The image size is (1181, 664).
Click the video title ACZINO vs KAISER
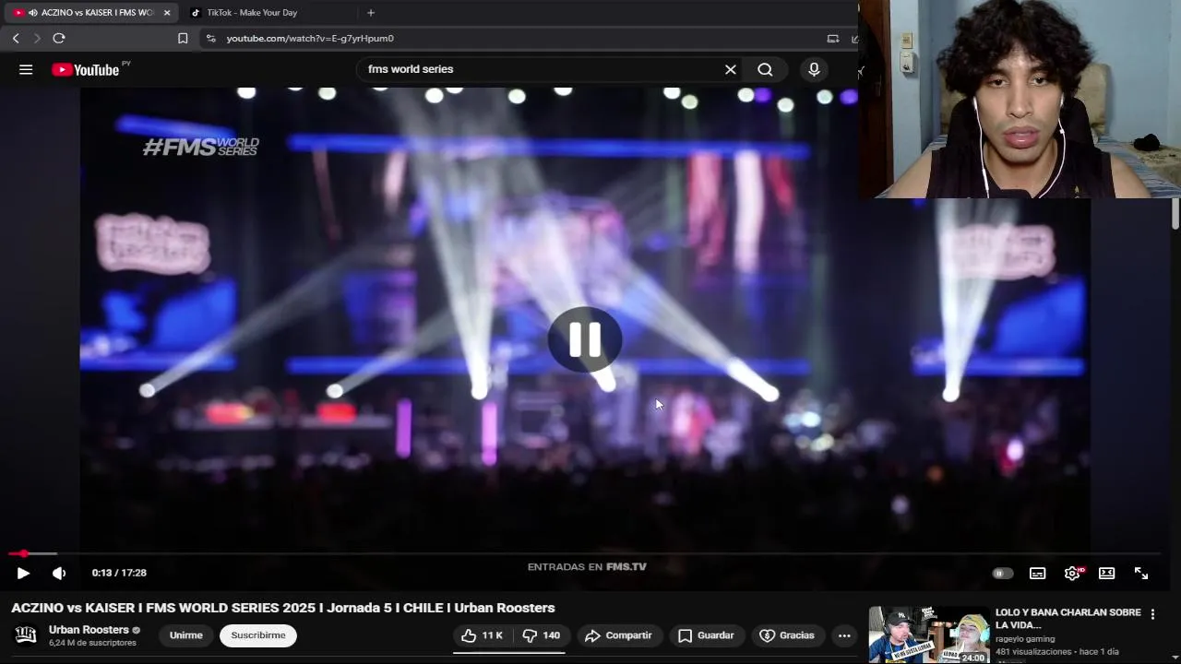[283, 608]
